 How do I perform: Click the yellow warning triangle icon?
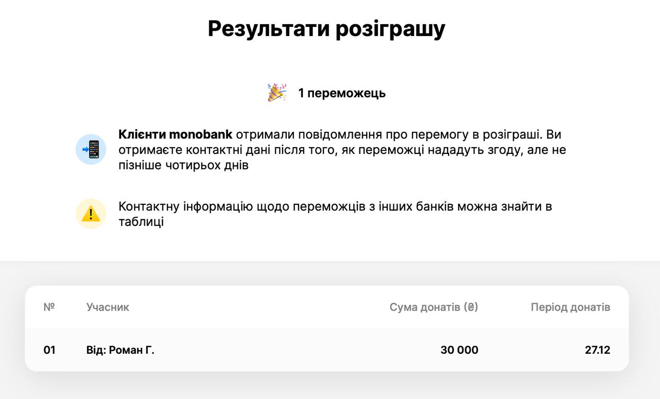[x=91, y=213]
